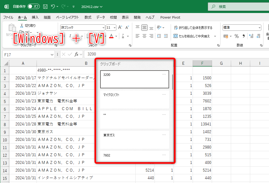Image resolution: width=269 pixels, height=183 pixels.
Task: Apply Percent style from the 数値 group
Action: click(237, 36)
